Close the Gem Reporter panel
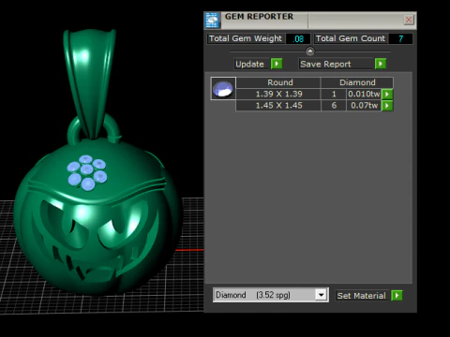The image size is (450, 337). pos(409,20)
